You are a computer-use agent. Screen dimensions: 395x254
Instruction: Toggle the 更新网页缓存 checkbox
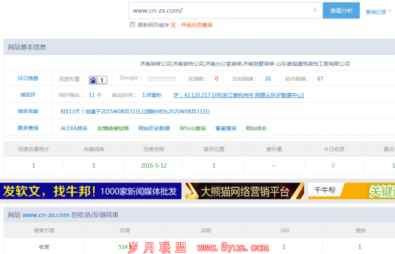click(132, 24)
